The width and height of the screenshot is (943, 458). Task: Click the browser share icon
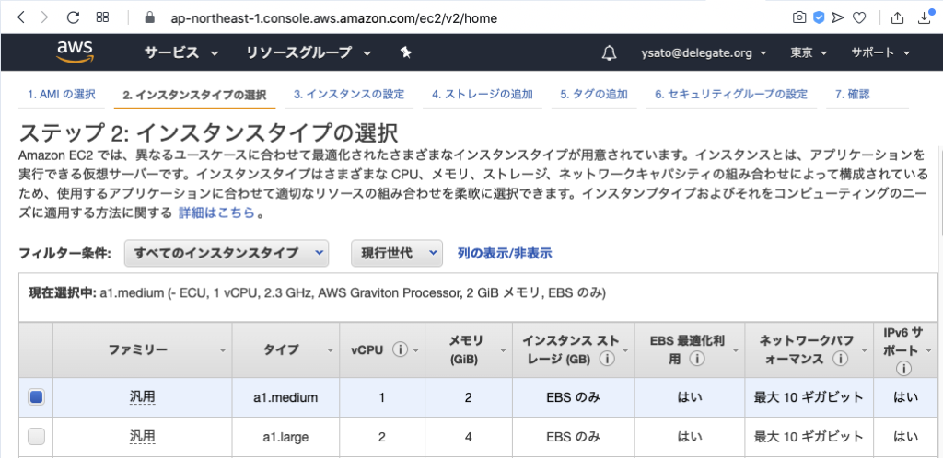[898, 17]
